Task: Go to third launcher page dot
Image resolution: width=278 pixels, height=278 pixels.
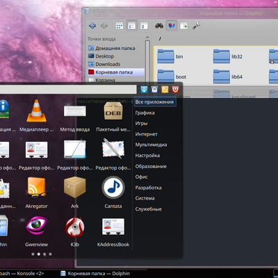Action: pos(44,254)
